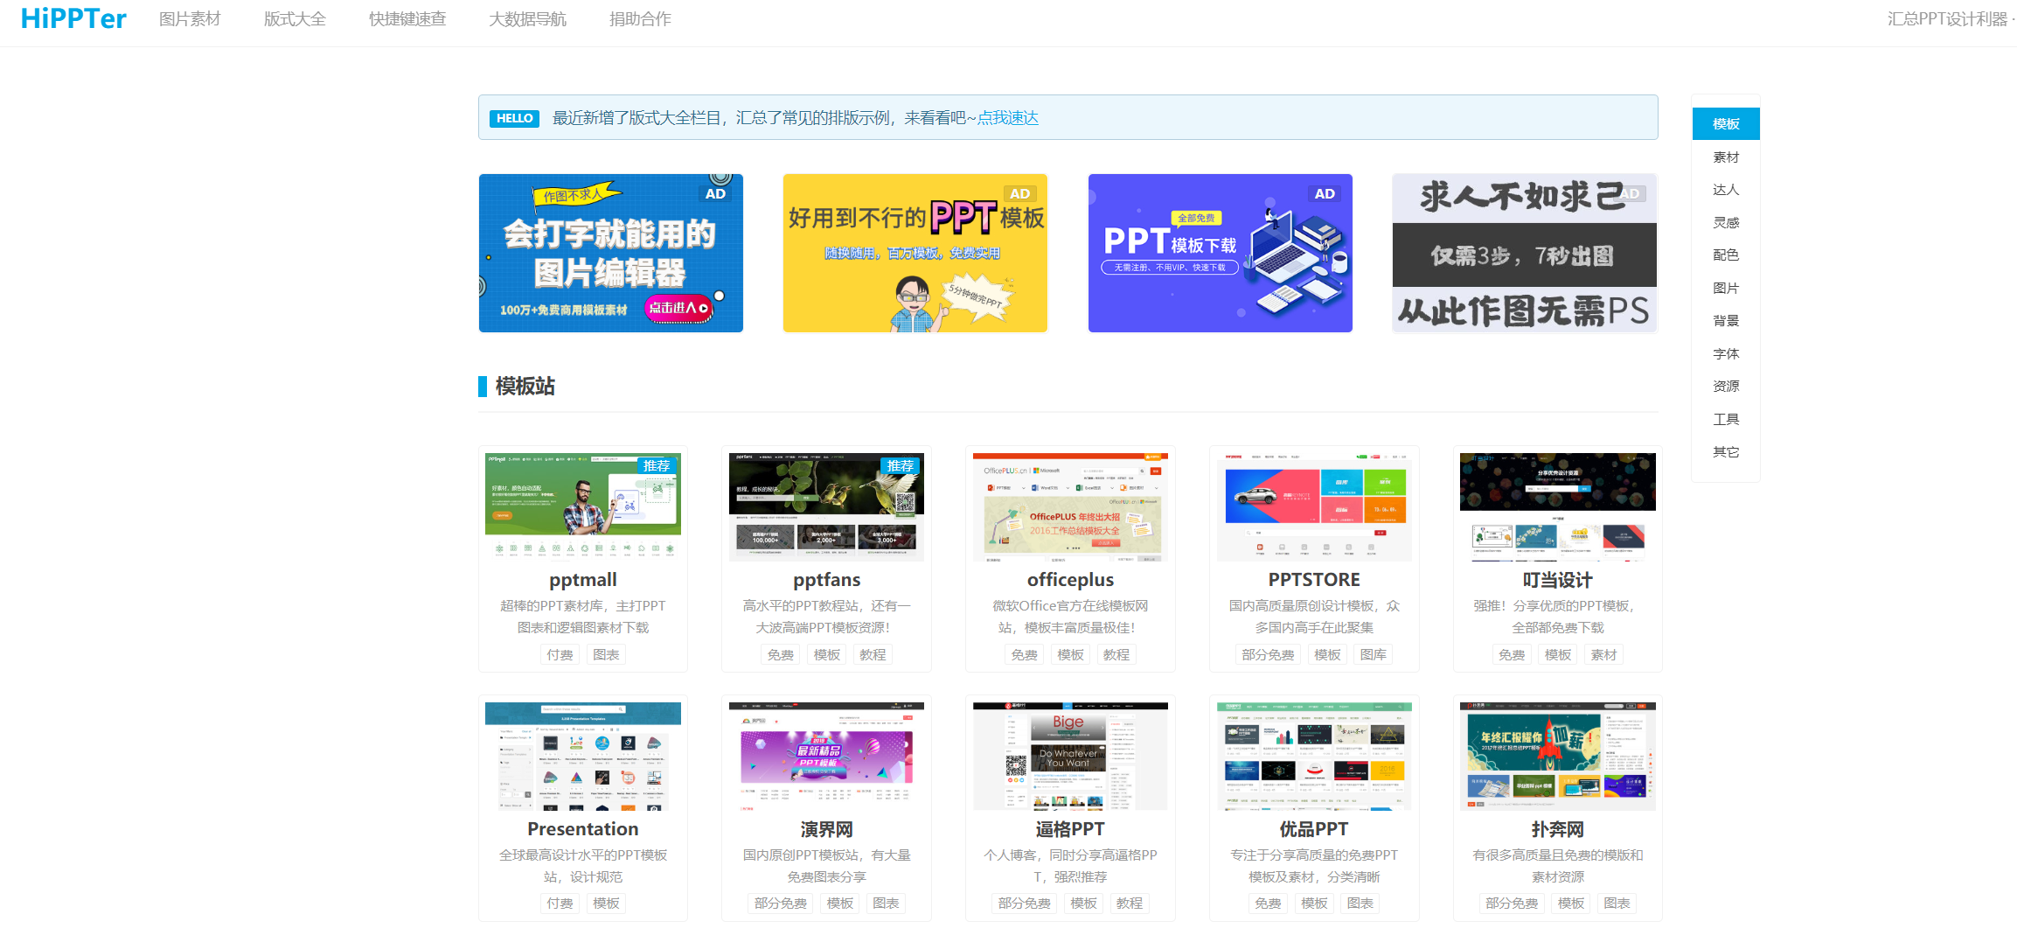Click the 部分免费 tag under 扑奔网

pyautogui.click(x=1512, y=904)
